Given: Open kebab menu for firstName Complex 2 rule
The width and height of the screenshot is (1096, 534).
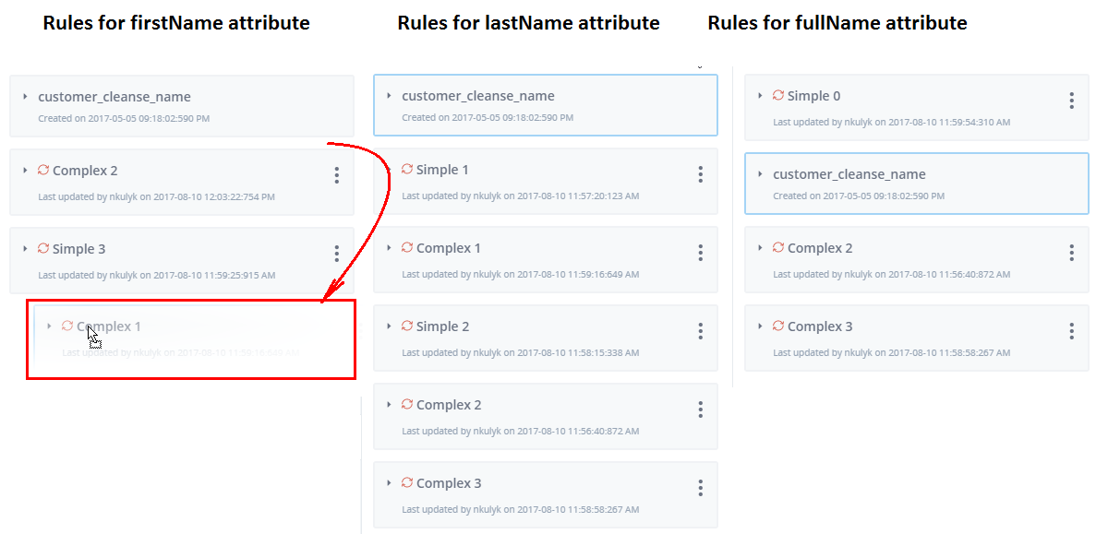Looking at the screenshot, I should click(x=337, y=174).
